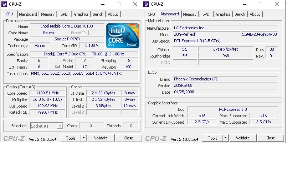308x193 pixels.
Task: Open Graphics tab in the left window
Action: click(81, 14)
